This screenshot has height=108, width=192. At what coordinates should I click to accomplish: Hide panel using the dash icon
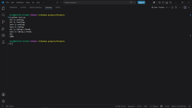pyautogui.click(x=180, y=7)
